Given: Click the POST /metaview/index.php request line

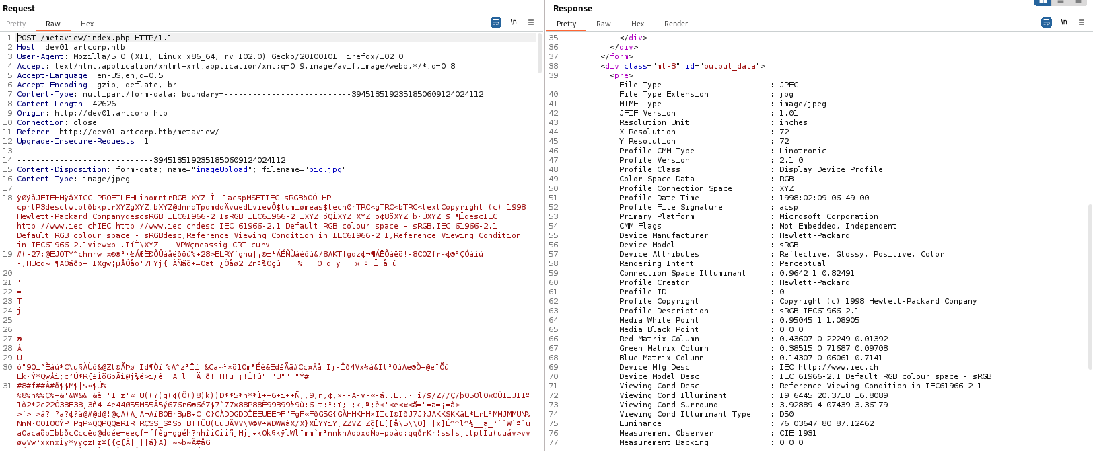Looking at the screenshot, I should 95,38.
